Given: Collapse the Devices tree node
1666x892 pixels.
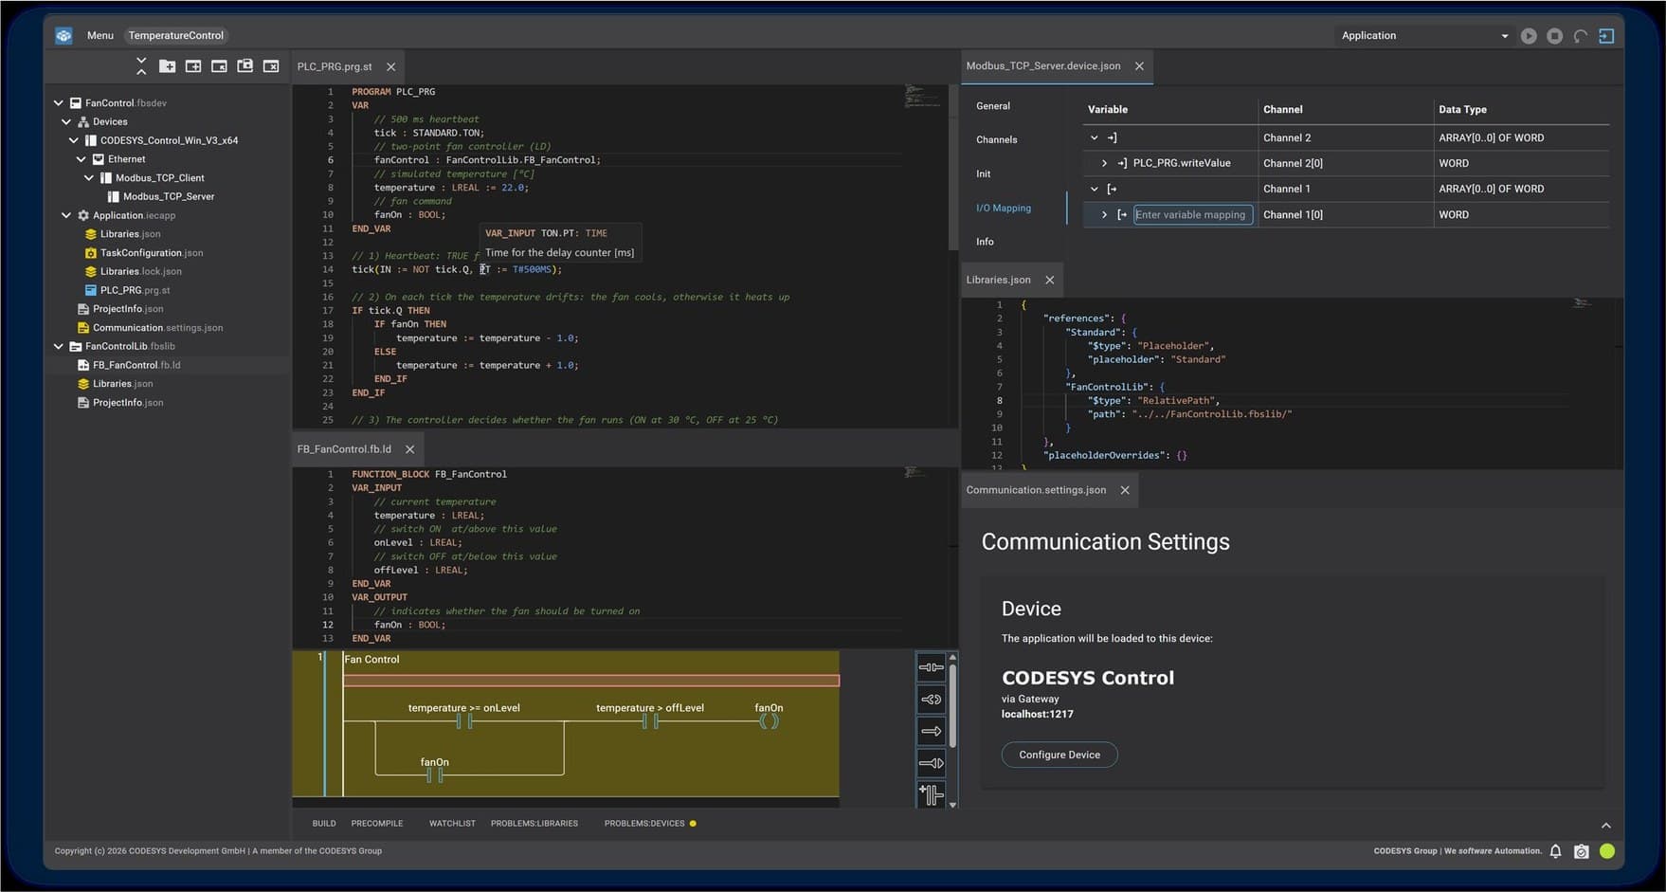Looking at the screenshot, I should [66, 121].
